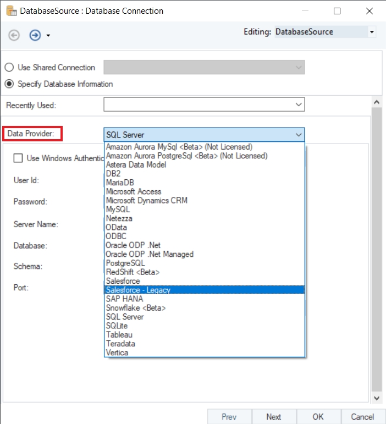Click the back arrow navigation icon
This screenshot has height=424, width=386.
(x=14, y=35)
